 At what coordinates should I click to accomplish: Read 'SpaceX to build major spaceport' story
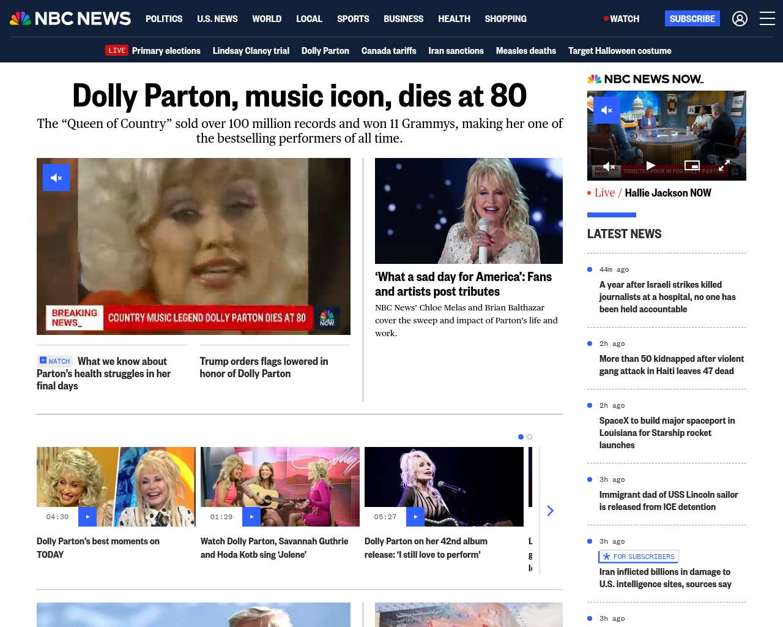(667, 433)
